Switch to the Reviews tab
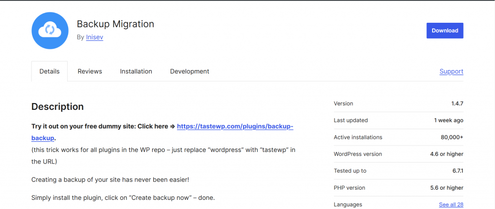Image resolution: width=495 pixels, height=209 pixels. click(x=89, y=71)
